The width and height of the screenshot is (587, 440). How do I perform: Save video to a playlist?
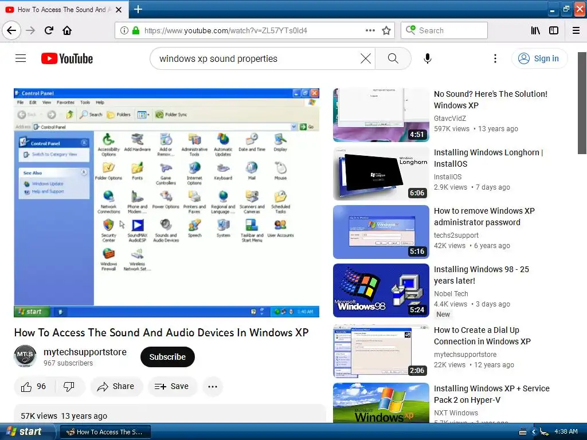pyautogui.click(x=172, y=387)
